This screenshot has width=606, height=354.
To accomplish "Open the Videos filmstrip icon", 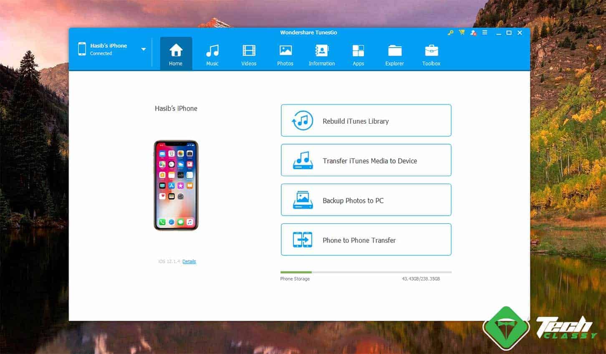I will click(249, 51).
